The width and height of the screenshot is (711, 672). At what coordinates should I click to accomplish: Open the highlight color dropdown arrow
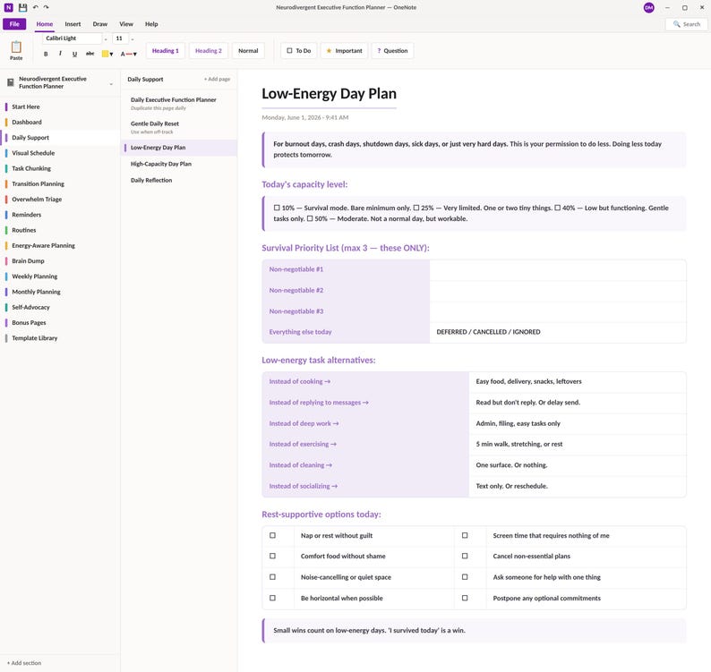pos(112,55)
